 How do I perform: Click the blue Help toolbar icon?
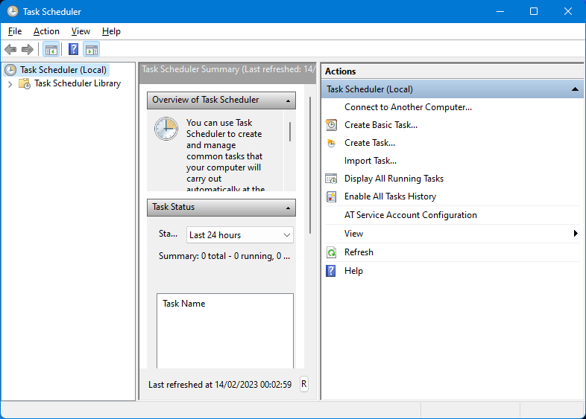coord(73,50)
